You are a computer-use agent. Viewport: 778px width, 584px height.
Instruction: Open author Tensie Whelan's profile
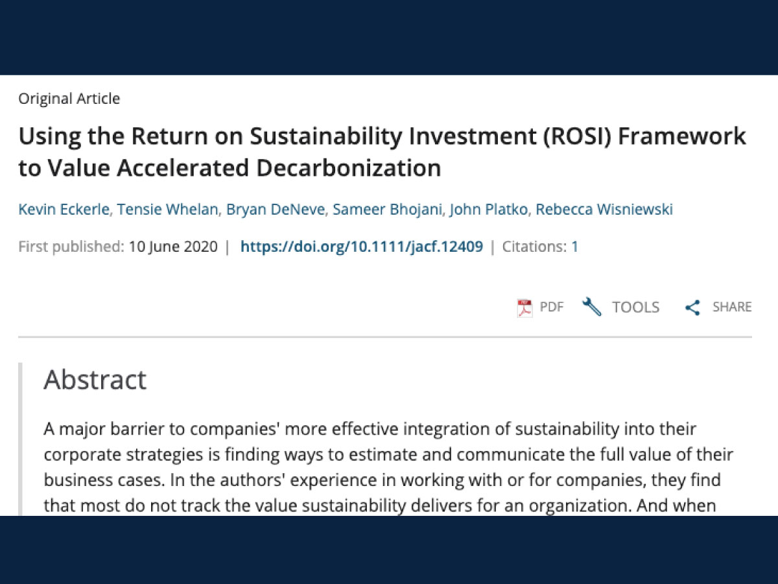[163, 209]
